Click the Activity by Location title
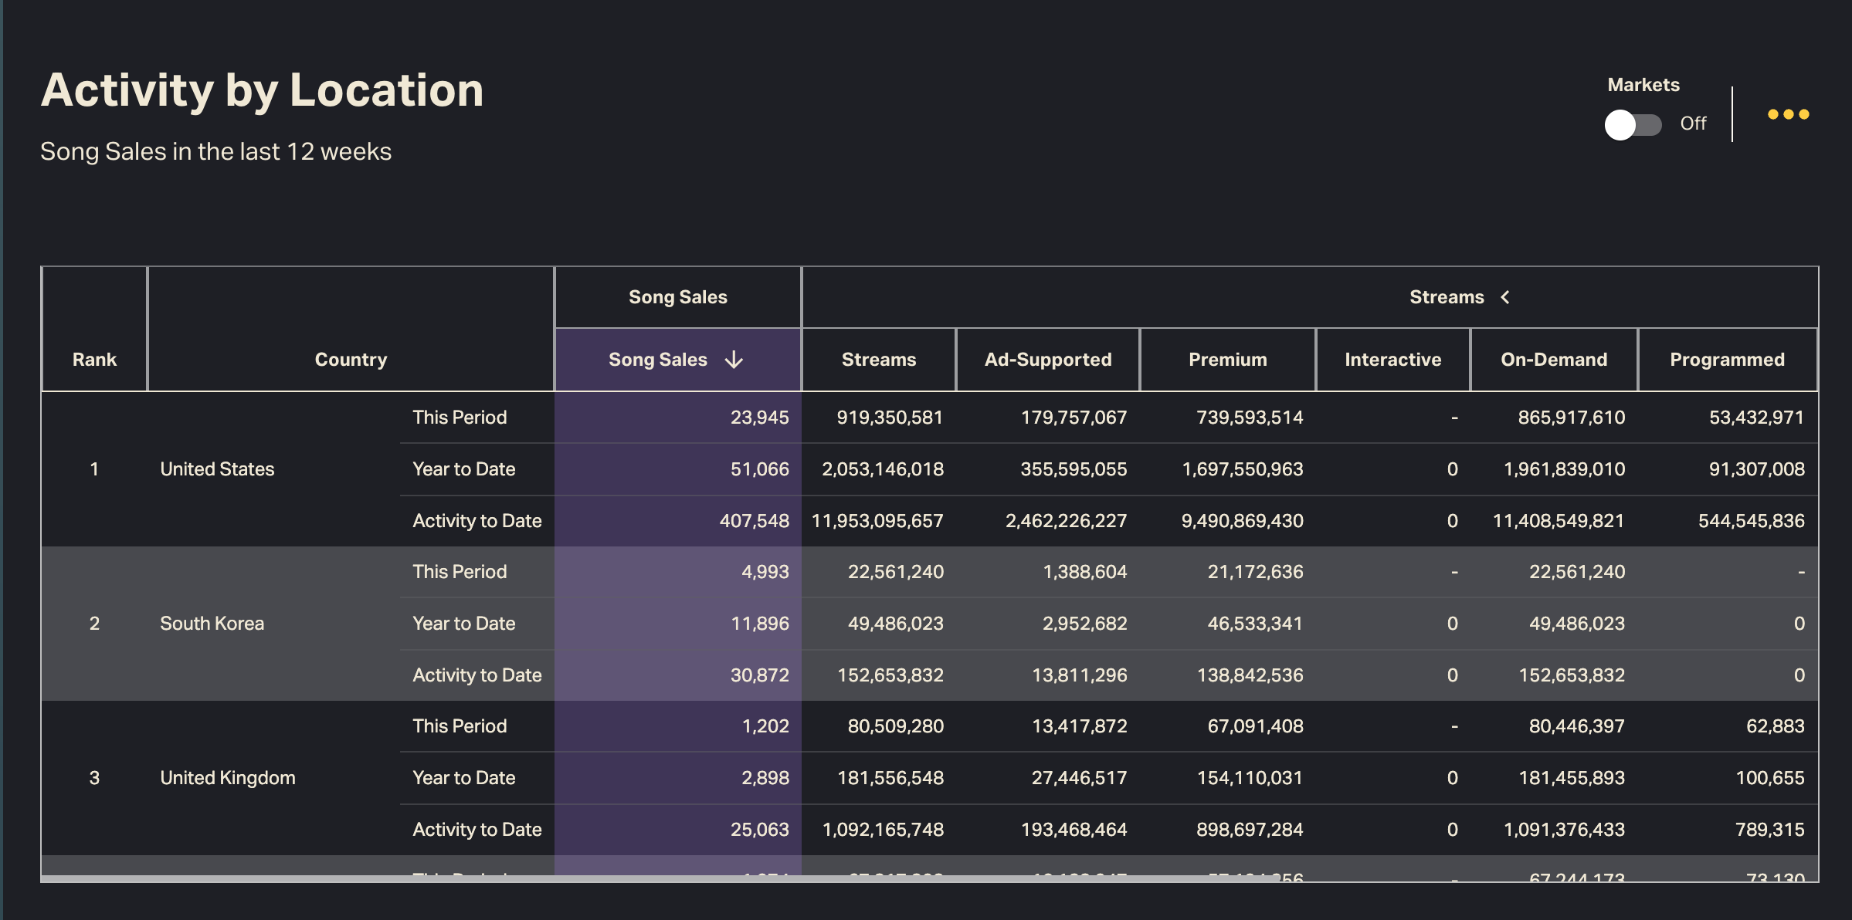1852x920 pixels. click(262, 90)
